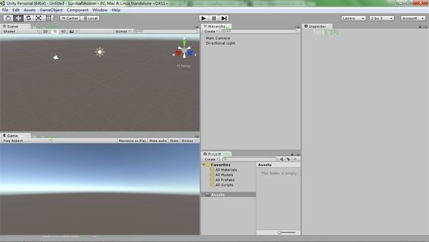Open the Layers dropdown
429x242 pixels.
click(353, 18)
